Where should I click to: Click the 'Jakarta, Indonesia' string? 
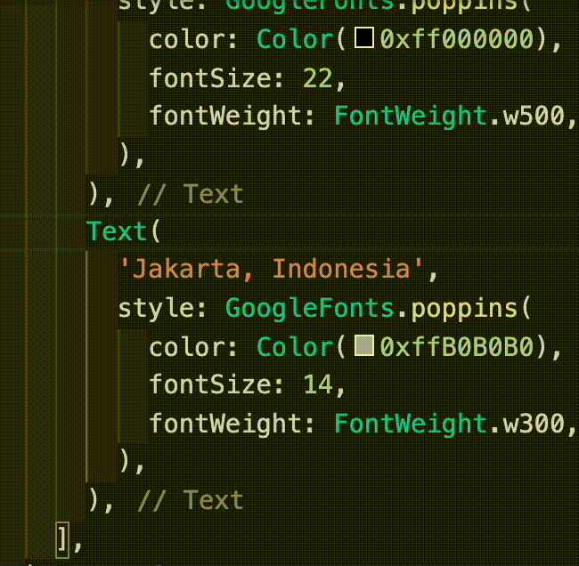[x=271, y=270]
